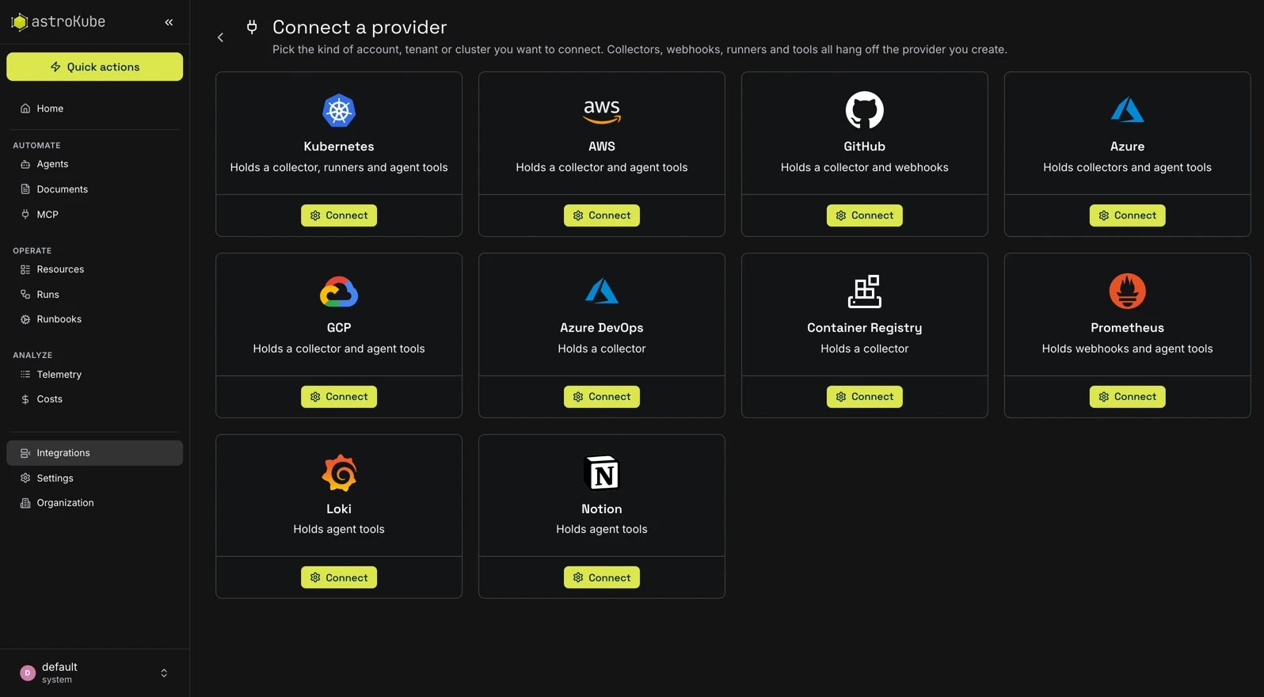
Task: Click the AWS logo
Action: [602, 112]
